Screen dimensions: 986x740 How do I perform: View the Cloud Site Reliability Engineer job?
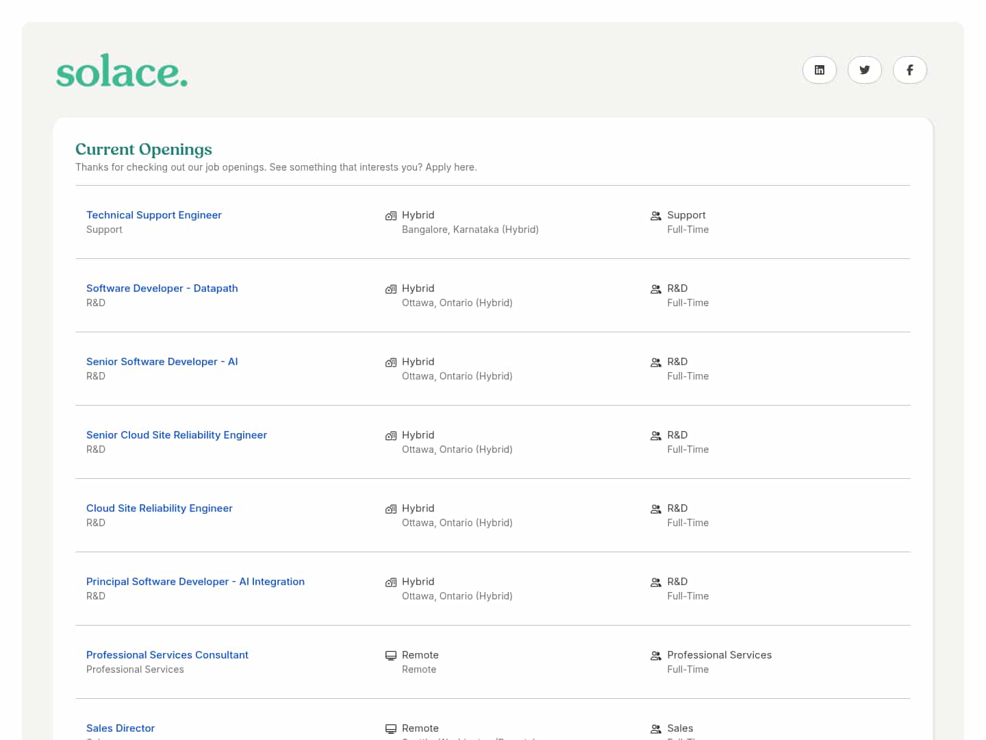click(160, 508)
